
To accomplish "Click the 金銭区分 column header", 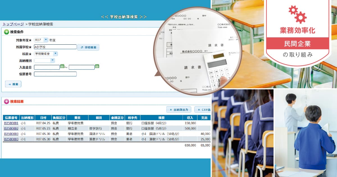I will coord(117,118).
